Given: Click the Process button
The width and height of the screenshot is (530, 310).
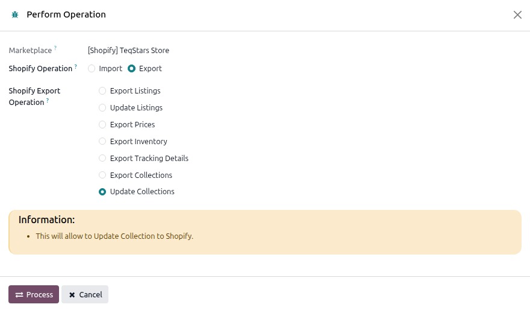Looking at the screenshot, I should pos(34,294).
